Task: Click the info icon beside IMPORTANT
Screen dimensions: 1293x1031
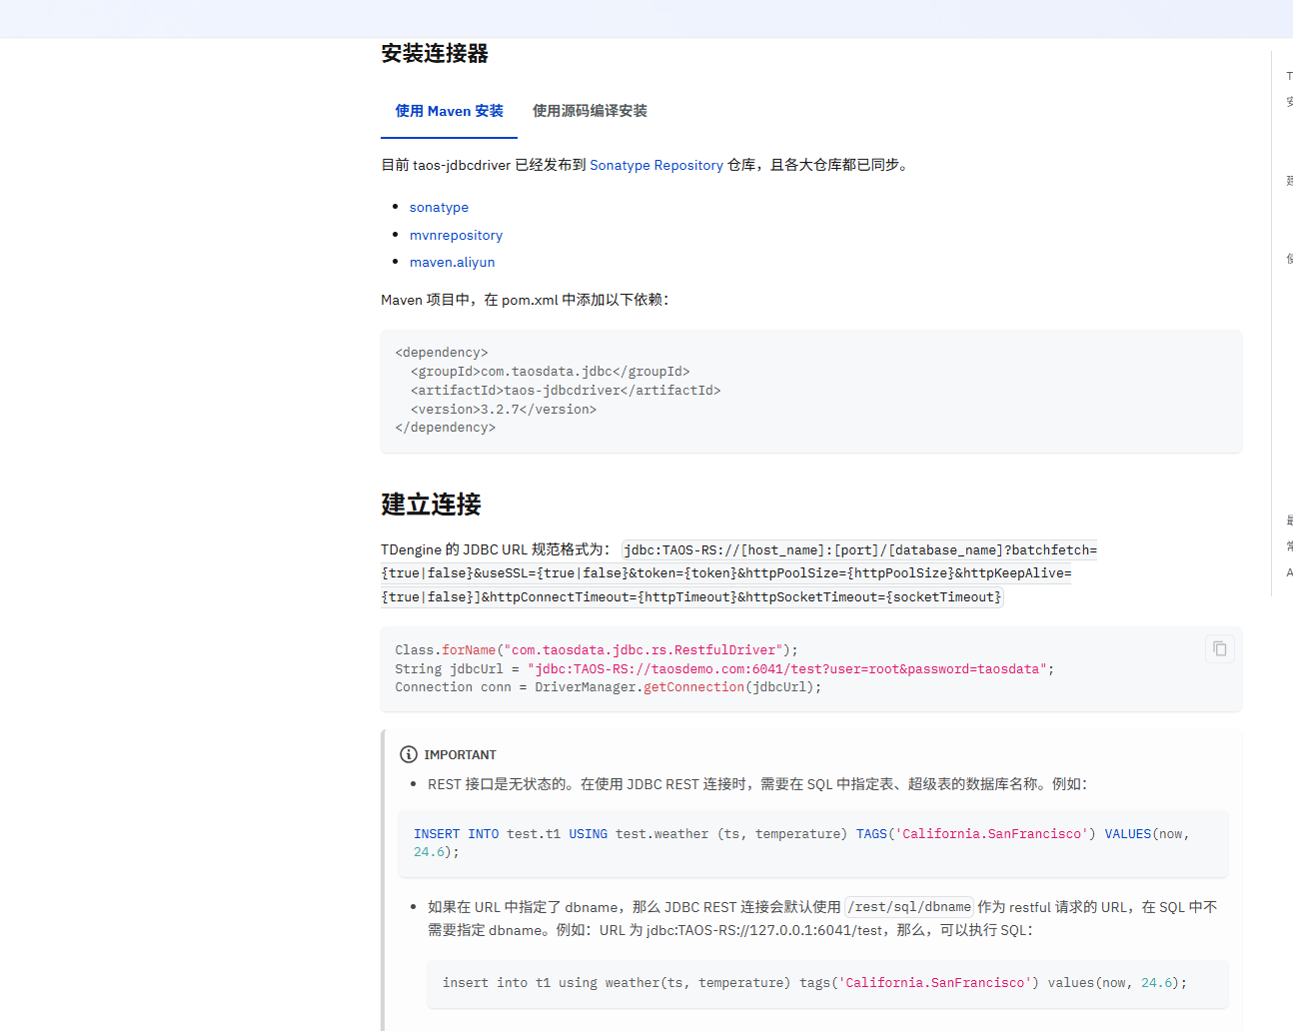Action: (409, 754)
